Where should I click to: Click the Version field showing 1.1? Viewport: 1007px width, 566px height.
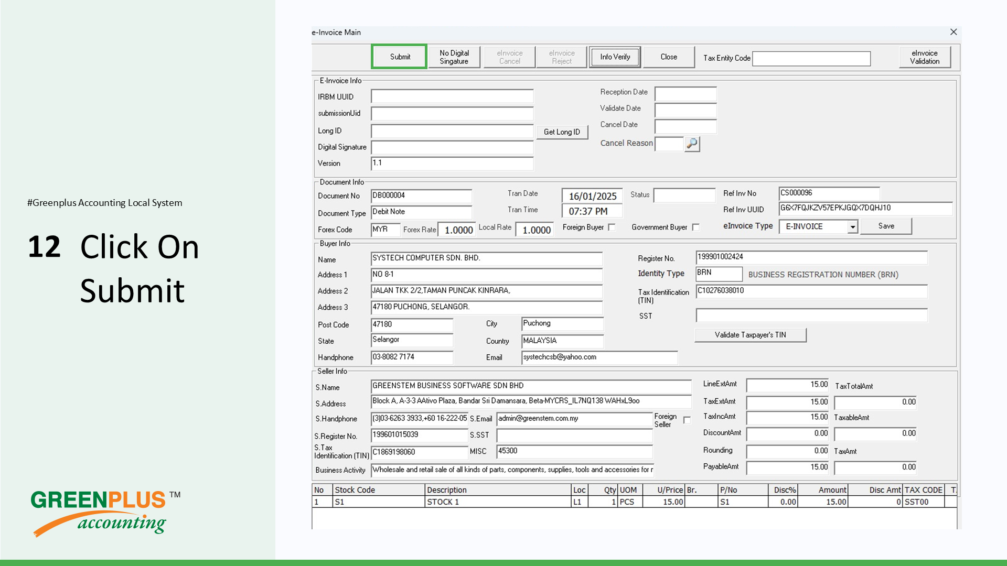coord(452,164)
